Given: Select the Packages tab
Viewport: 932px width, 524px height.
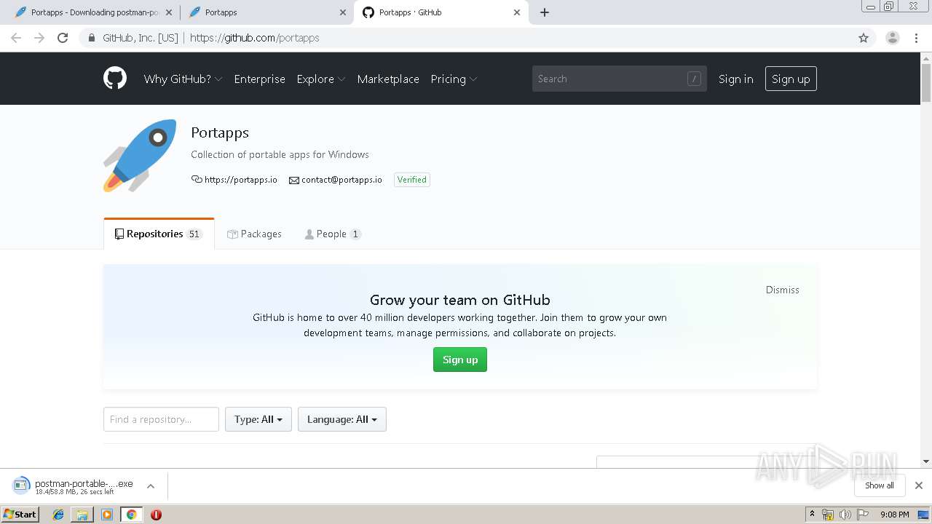Looking at the screenshot, I should (x=254, y=234).
